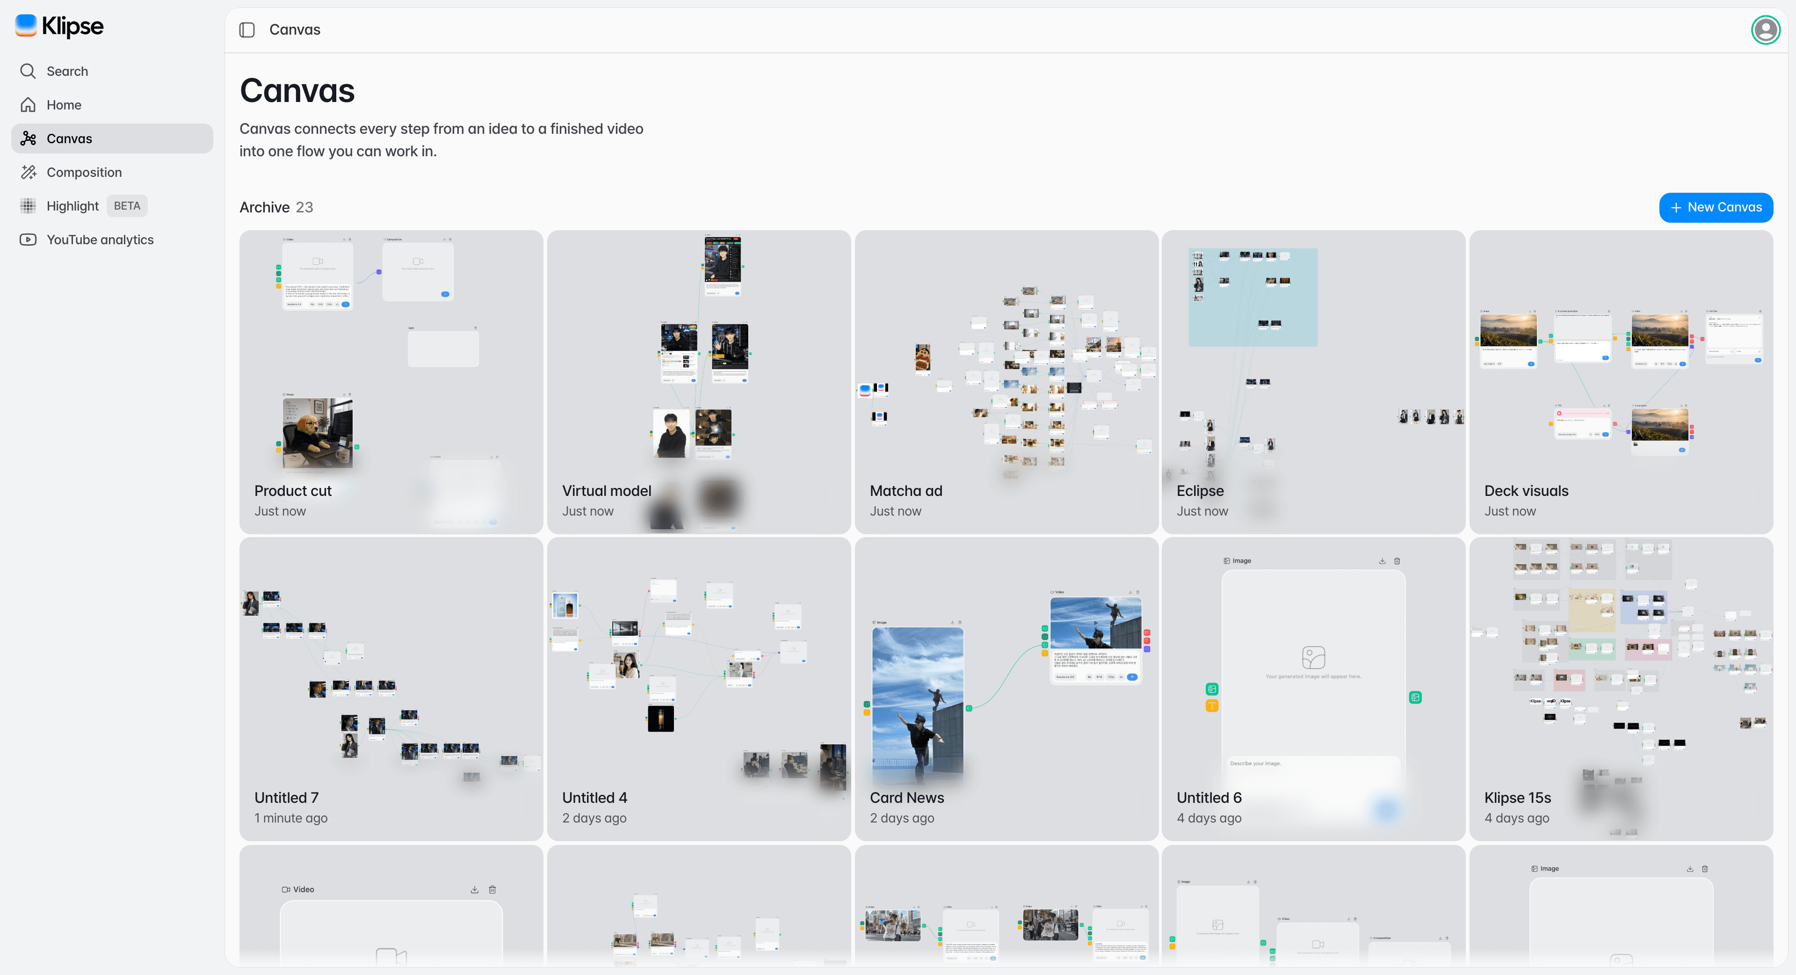Click download icon on bottom-right Image card

click(x=1690, y=869)
